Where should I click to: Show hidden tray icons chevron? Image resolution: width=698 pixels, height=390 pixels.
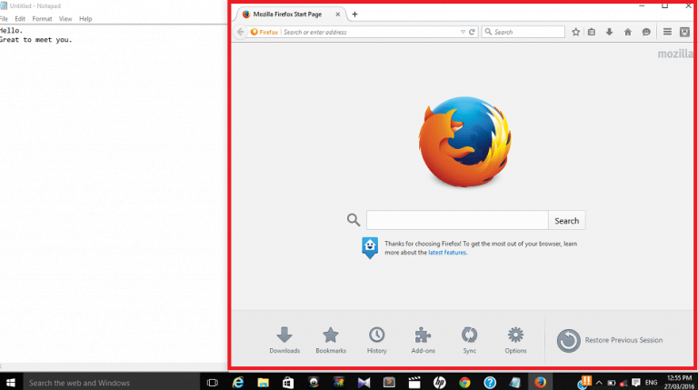pyautogui.click(x=599, y=383)
